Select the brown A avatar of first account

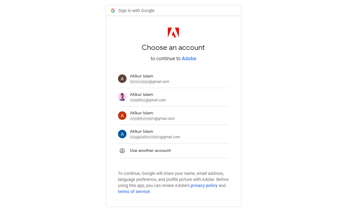point(122,78)
